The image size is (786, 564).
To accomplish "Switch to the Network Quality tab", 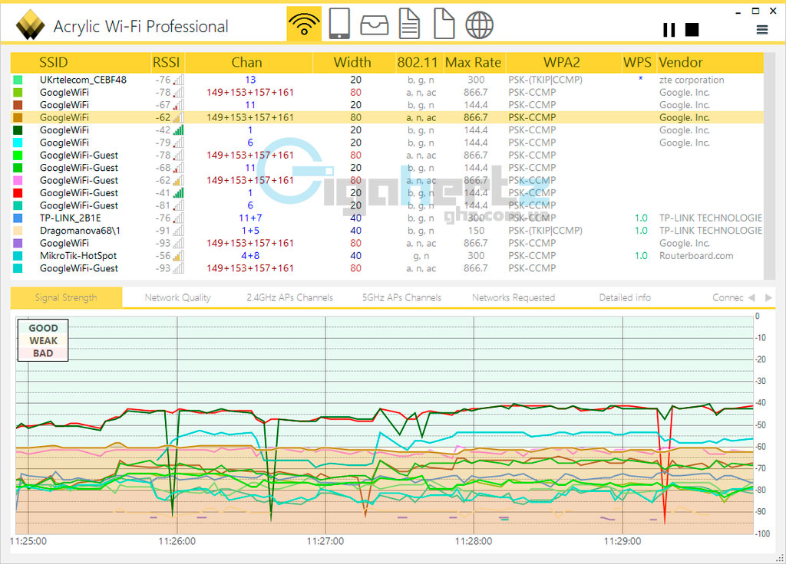I will (177, 297).
